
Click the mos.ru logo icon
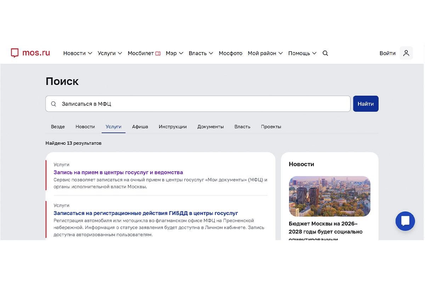(15, 53)
